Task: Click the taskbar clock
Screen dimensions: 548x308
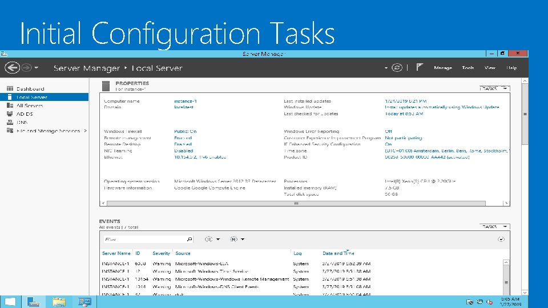Action: (x=510, y=302)
